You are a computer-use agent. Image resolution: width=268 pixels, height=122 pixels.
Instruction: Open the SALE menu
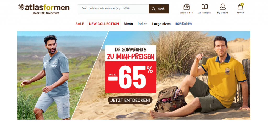80,24
